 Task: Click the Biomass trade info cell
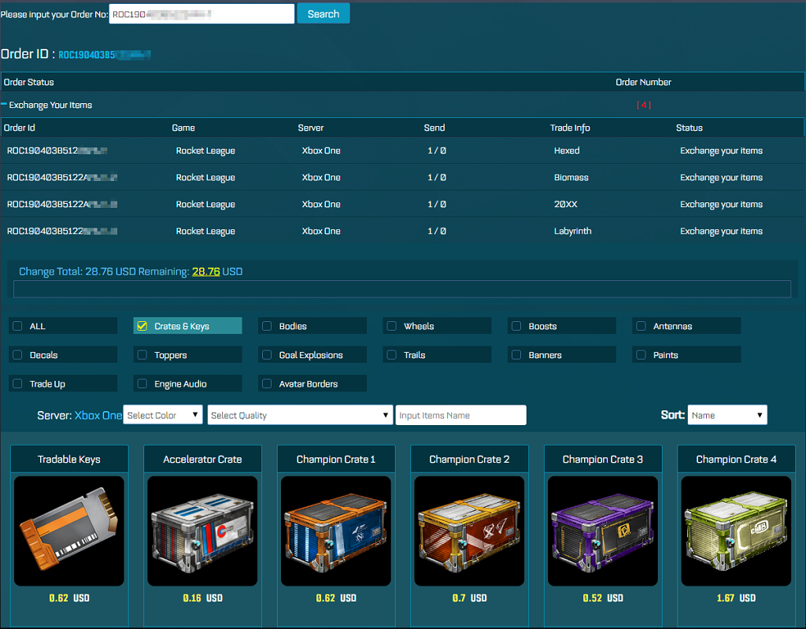(x=571, y=177)
